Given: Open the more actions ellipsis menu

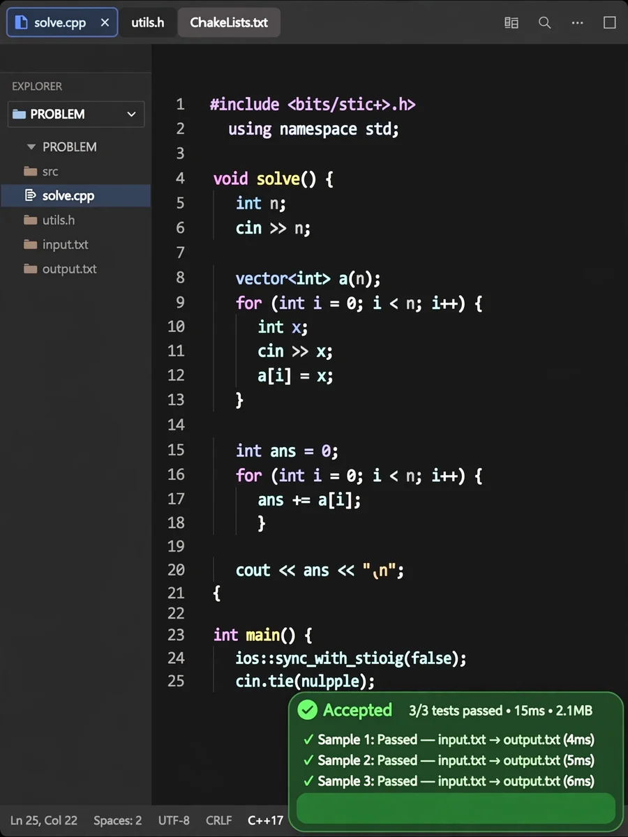Looking at the screenshot, I should (577, 22).
